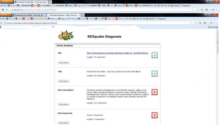This screenshot has height=125, width=221.
Task: Select Facebook tab in back window
Action: 31,2
